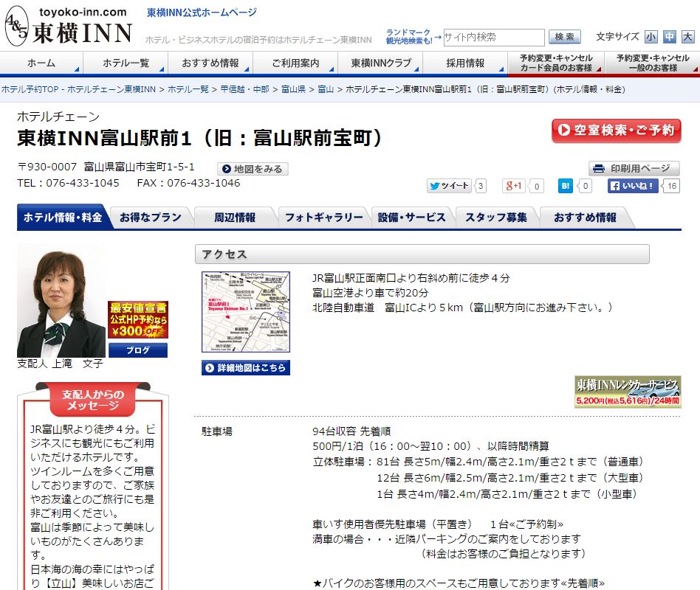
Task: Click the Twitter tweet button
Action: click(x=449, y=186)
